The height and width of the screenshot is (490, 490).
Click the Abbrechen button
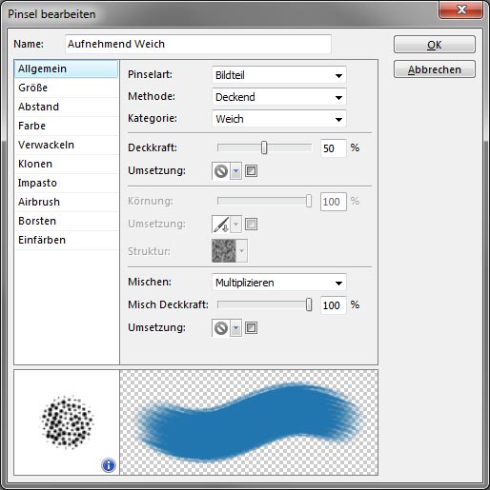(435, 69)
